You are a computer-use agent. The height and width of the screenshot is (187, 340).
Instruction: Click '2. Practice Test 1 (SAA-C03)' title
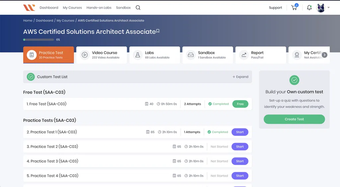pyautogui.click(x=51, y=132)
